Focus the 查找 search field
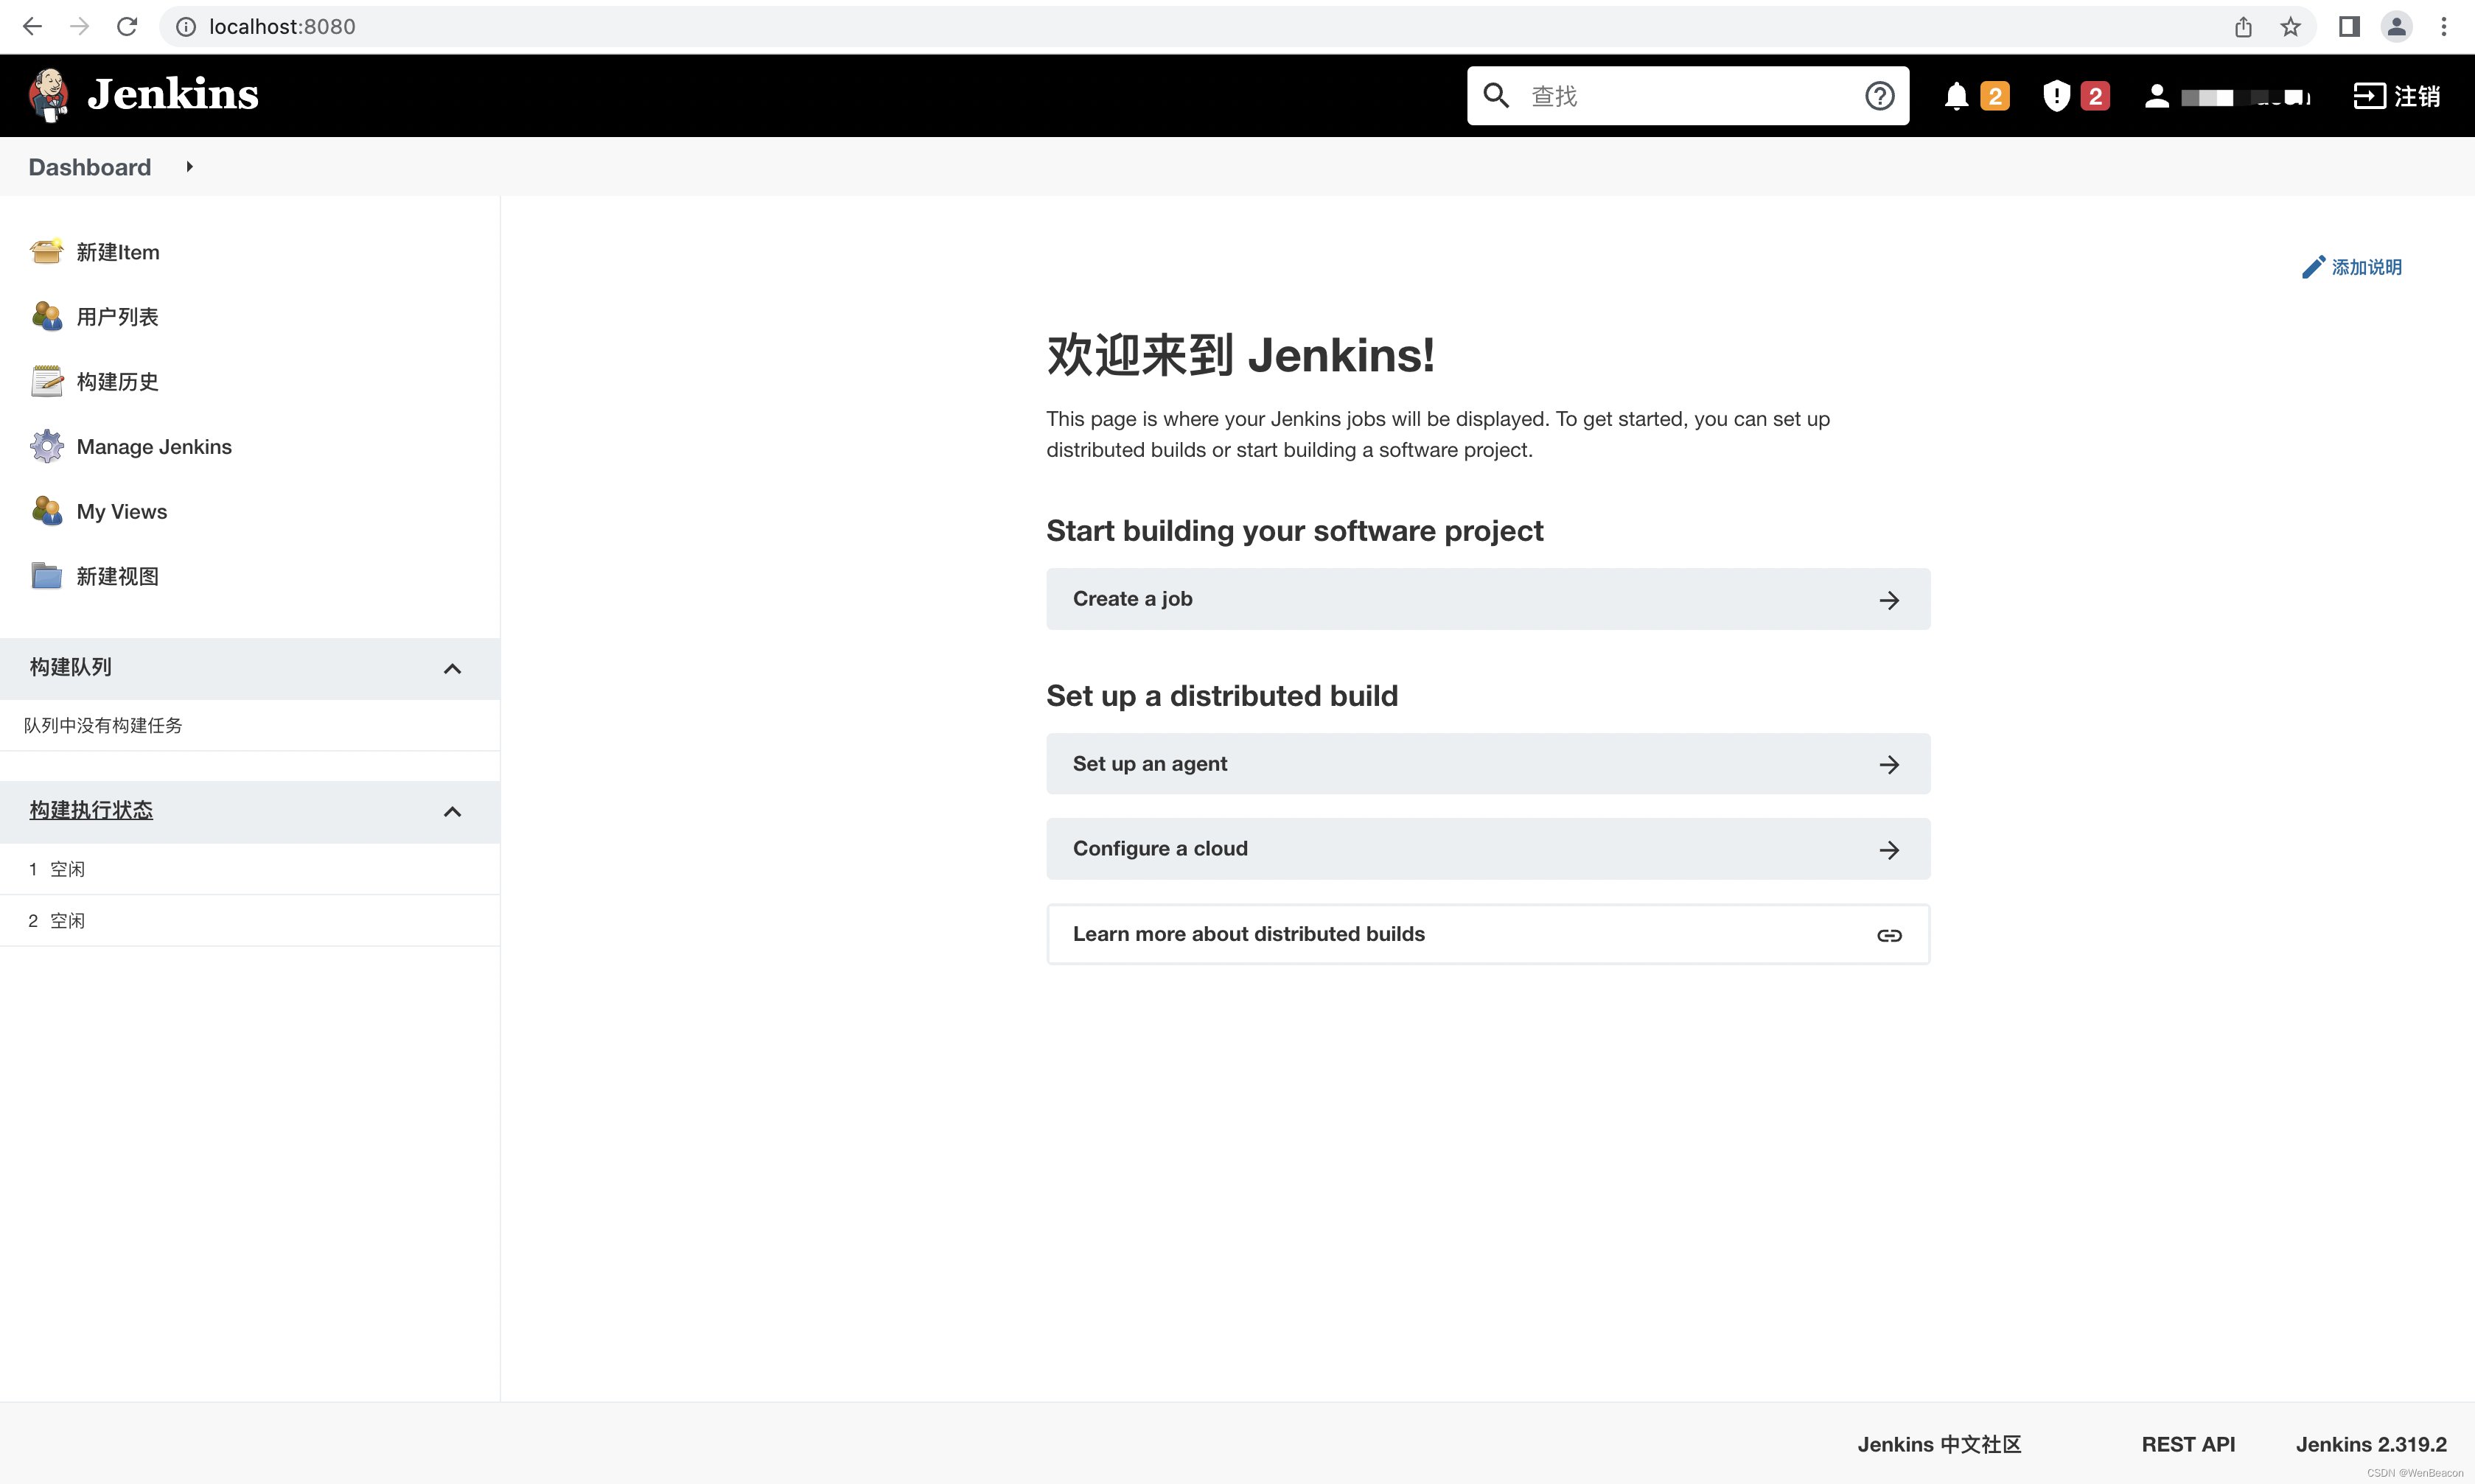2475x1484 pixels. click(1690, 96)
